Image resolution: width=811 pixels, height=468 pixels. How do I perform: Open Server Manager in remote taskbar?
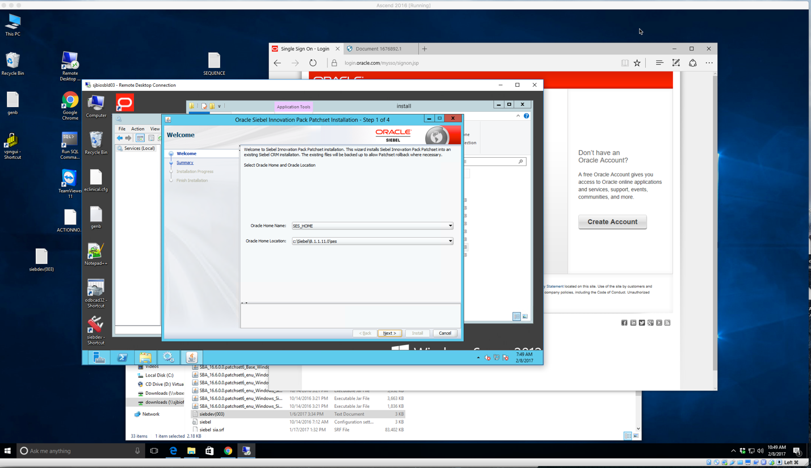(99, 357)
